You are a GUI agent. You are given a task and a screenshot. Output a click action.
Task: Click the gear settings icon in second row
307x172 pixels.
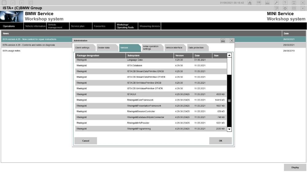point(285,8)
